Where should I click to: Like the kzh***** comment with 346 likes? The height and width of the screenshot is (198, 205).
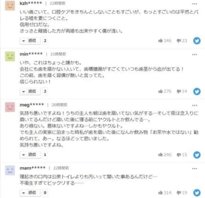(x=165, y=41)
